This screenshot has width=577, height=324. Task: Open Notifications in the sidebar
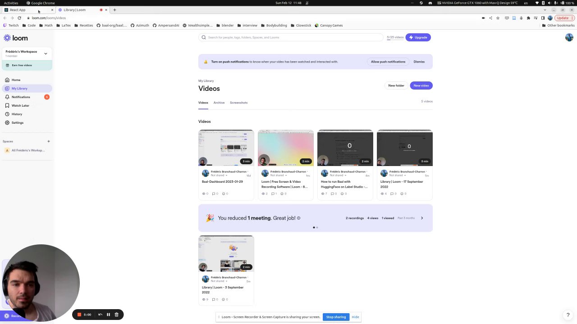pyautogui.click(x=27, y=97)
